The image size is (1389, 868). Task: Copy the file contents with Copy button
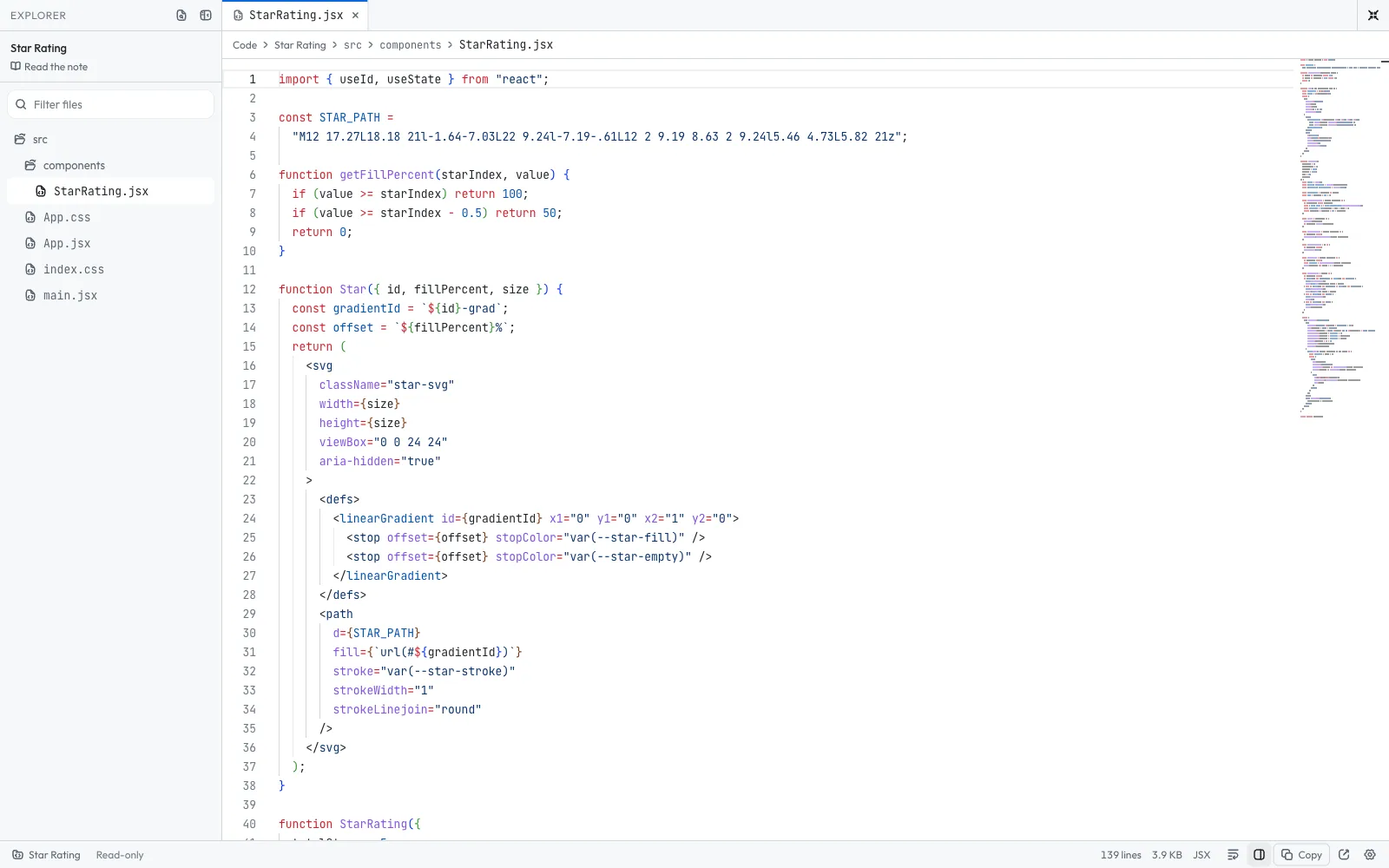pos(1301,855)
